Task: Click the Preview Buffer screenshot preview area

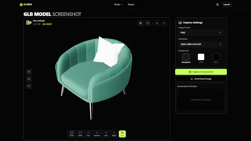Action: coord(201,100)
